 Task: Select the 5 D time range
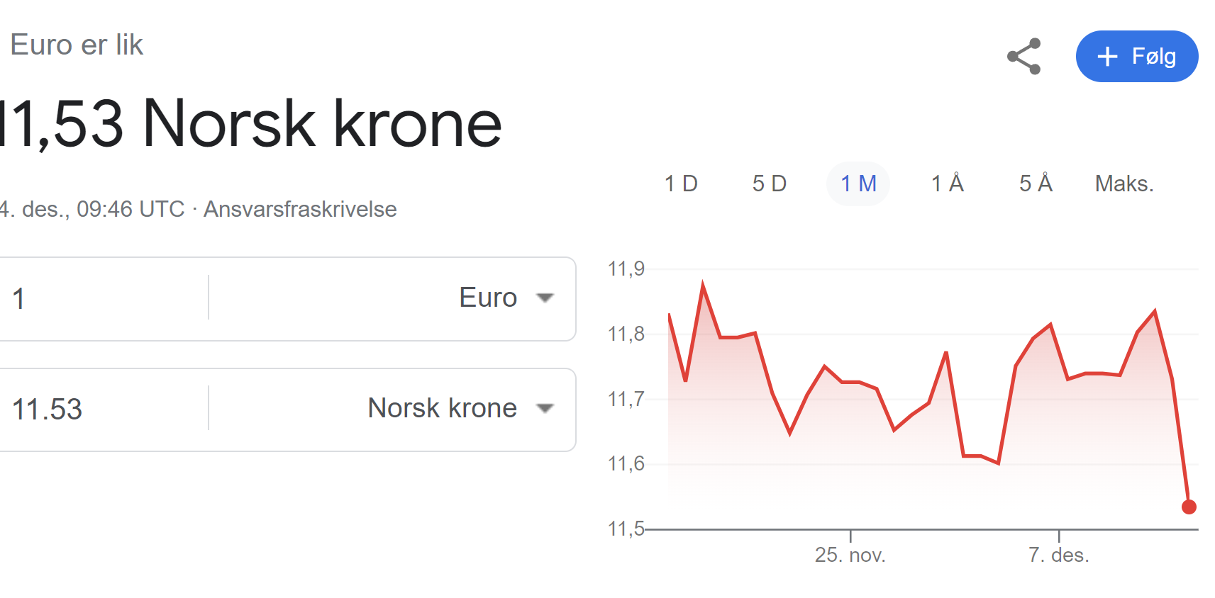tap(770, 184)
